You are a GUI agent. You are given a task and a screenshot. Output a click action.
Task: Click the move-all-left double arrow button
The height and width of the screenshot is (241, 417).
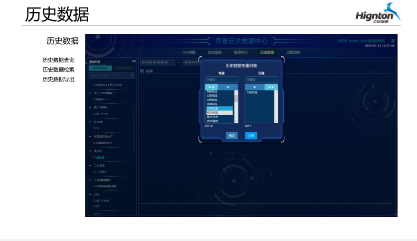coord(271,87)
